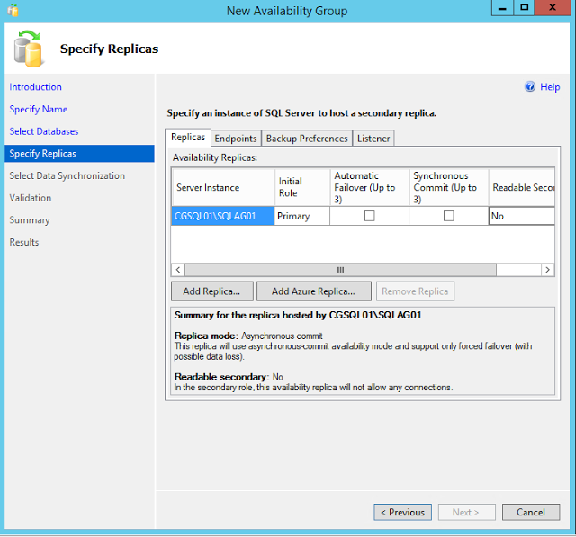Viewport: 576px width, 537px height.
Task: Minimize the New Availability Group window
Action: pos(502,8)
